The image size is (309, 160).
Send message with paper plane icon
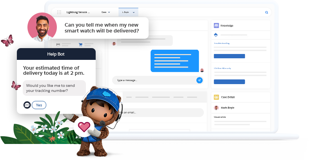point(200,80)
